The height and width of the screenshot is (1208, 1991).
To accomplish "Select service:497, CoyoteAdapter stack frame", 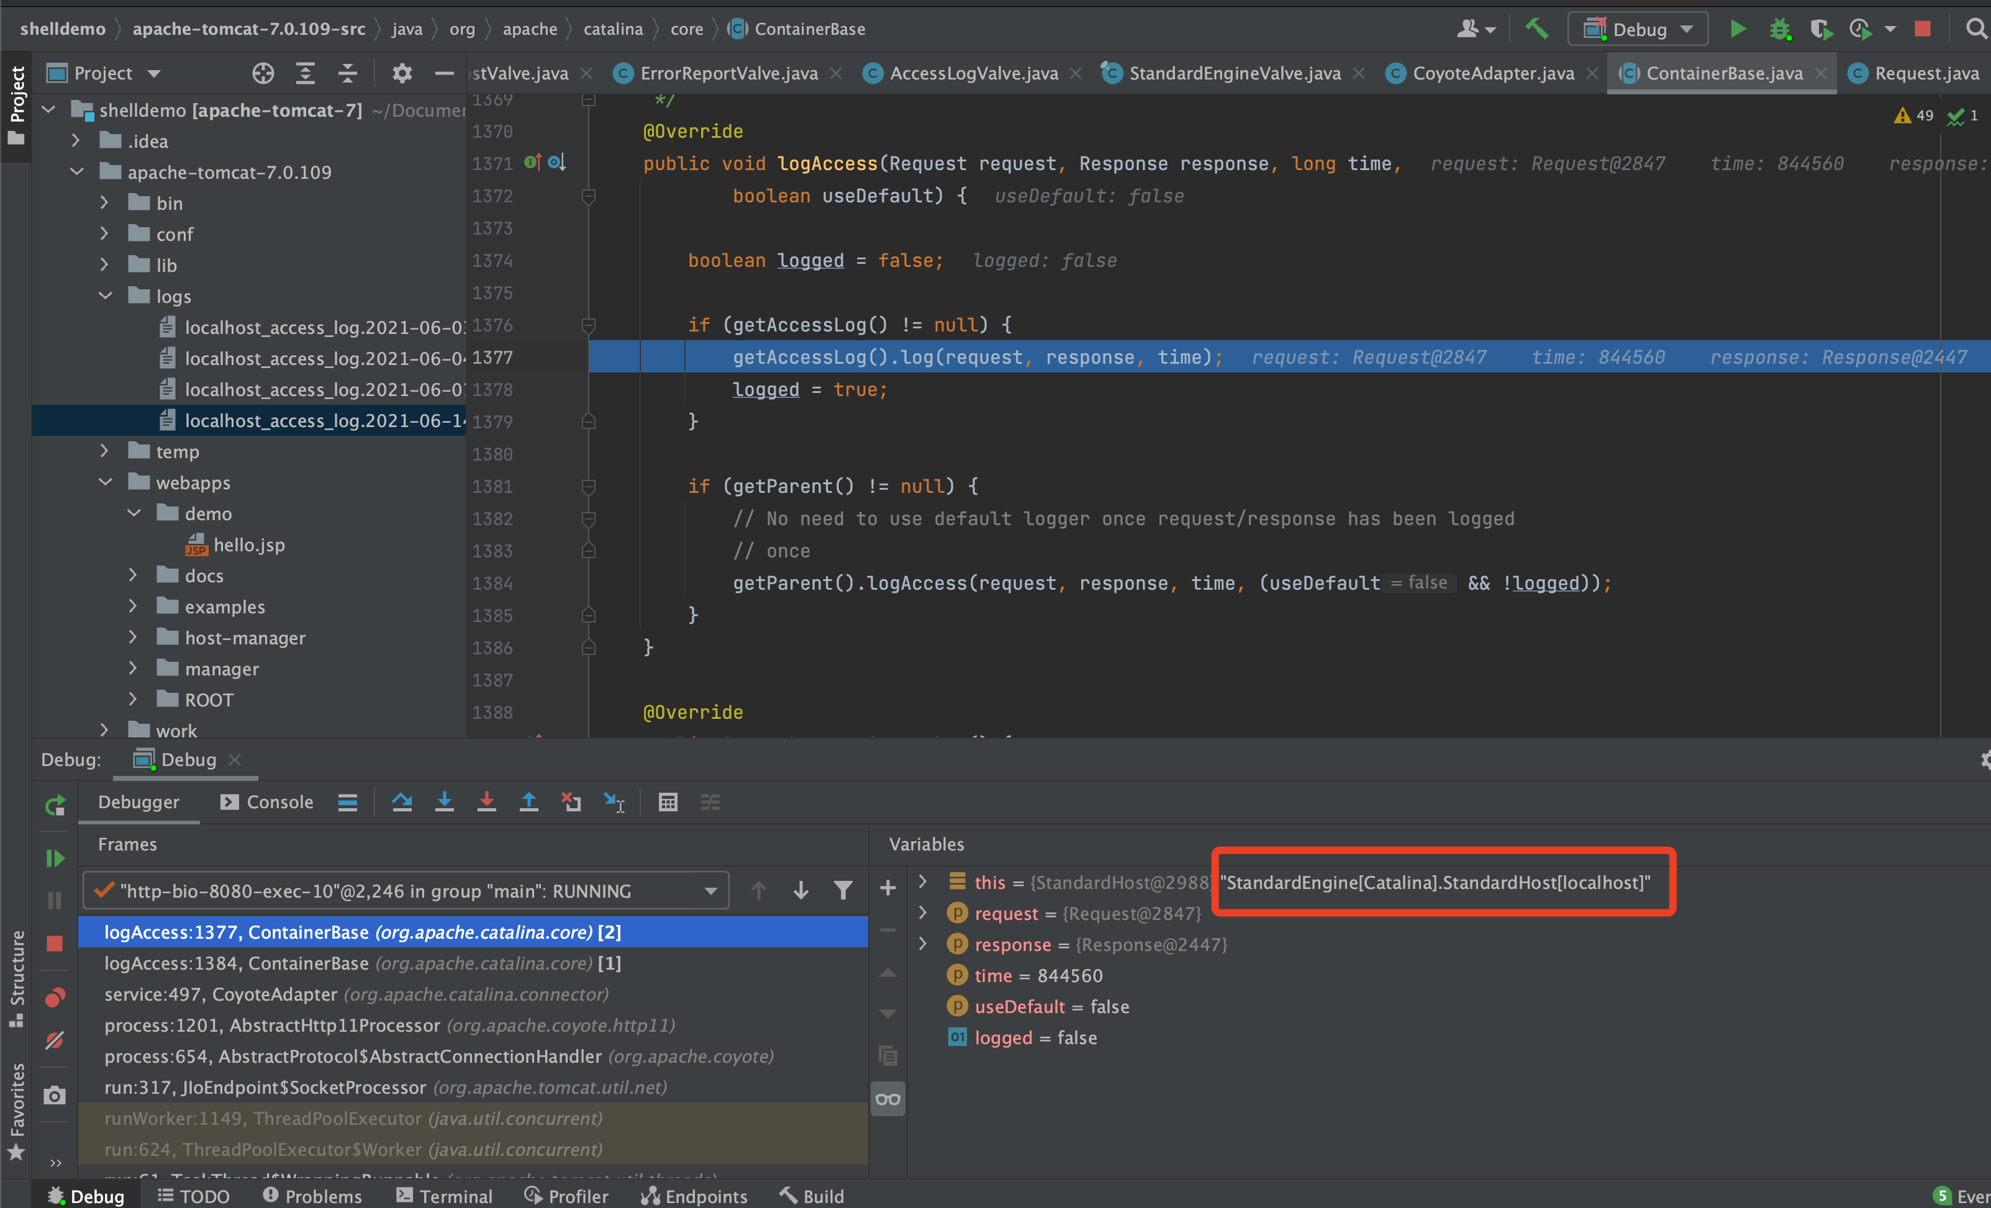I will [x=355, y=994].
